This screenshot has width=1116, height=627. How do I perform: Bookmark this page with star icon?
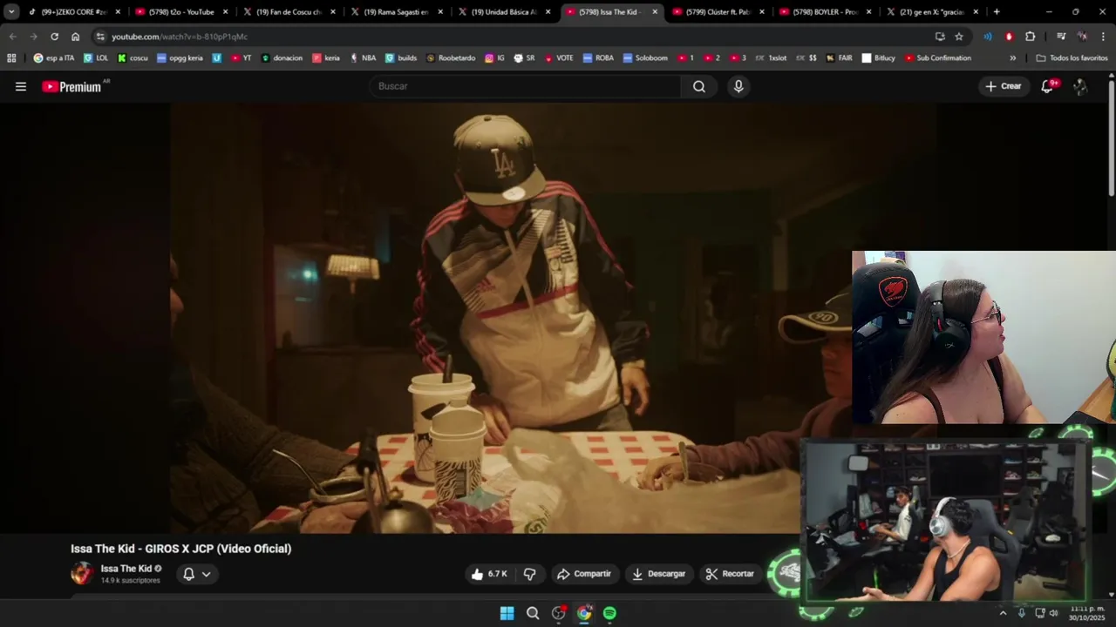[x=959, y=37]
